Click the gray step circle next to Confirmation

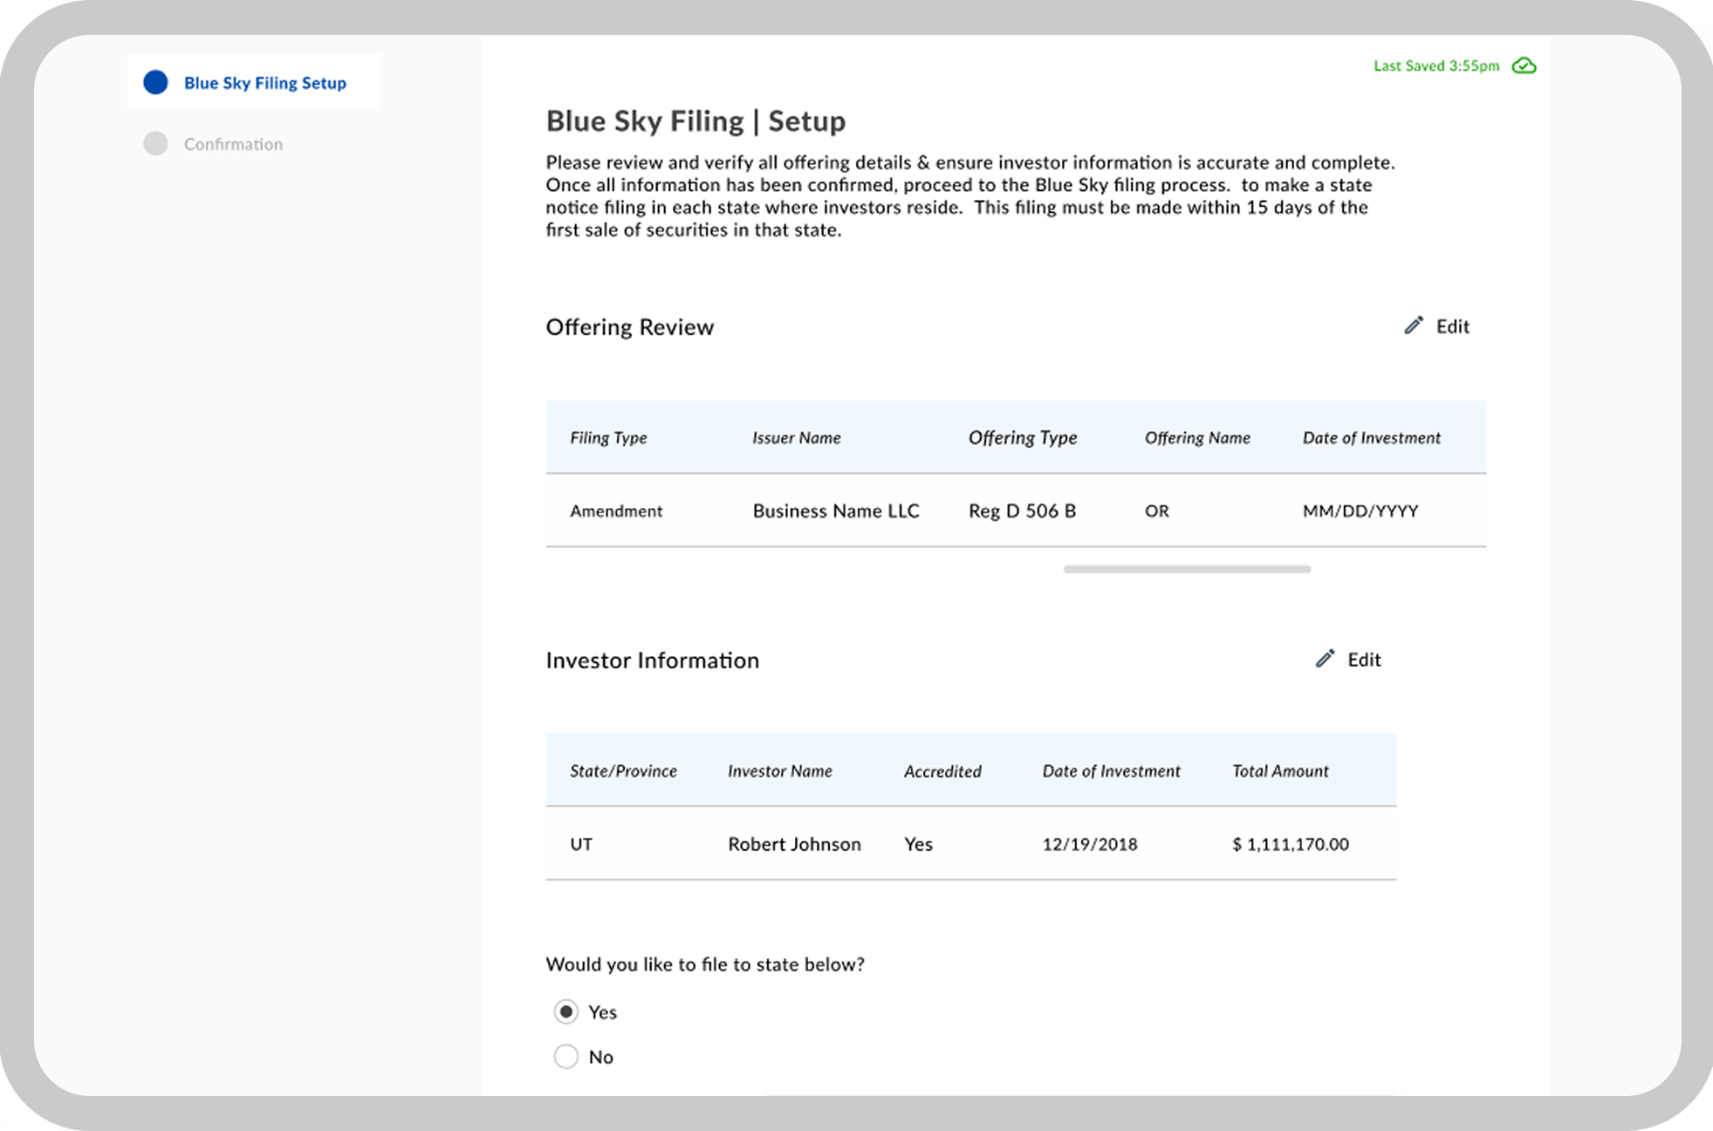[x=155, y=143]
